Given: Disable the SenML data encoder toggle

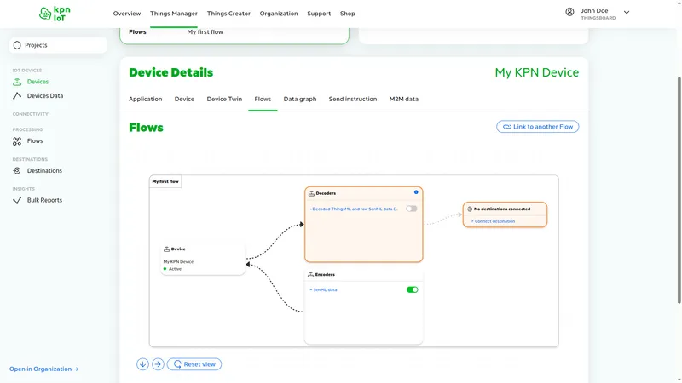Looking at the screenshot, I should (412, 289).
